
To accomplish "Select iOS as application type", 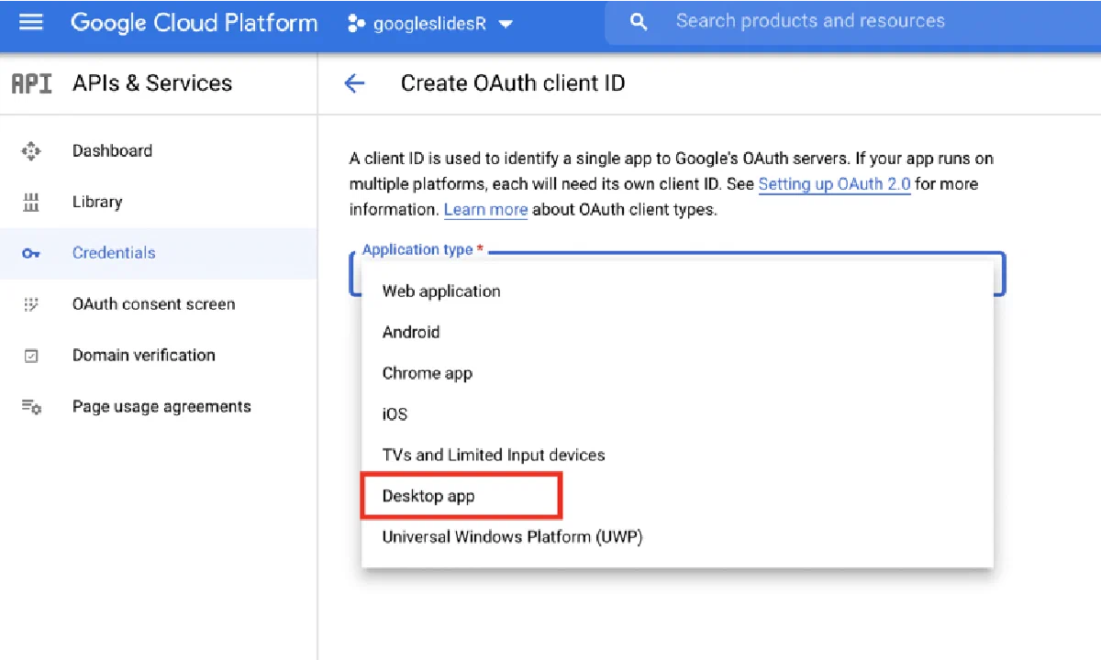I will (677, 414).
